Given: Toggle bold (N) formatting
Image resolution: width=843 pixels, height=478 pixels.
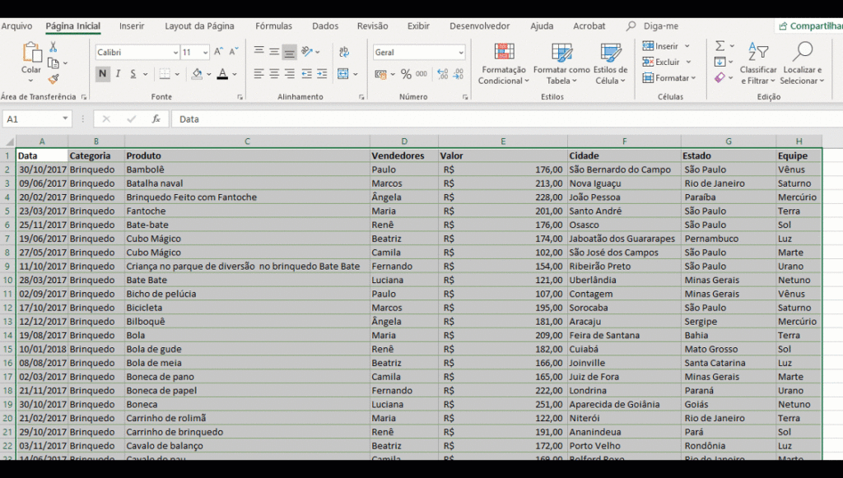Looking at the screenshot, I should coord(102,73).
